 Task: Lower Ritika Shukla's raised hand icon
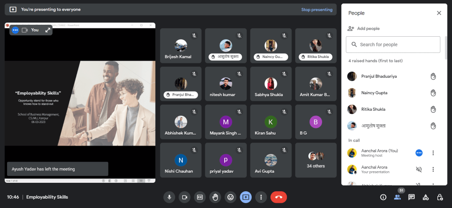(433, 109)
